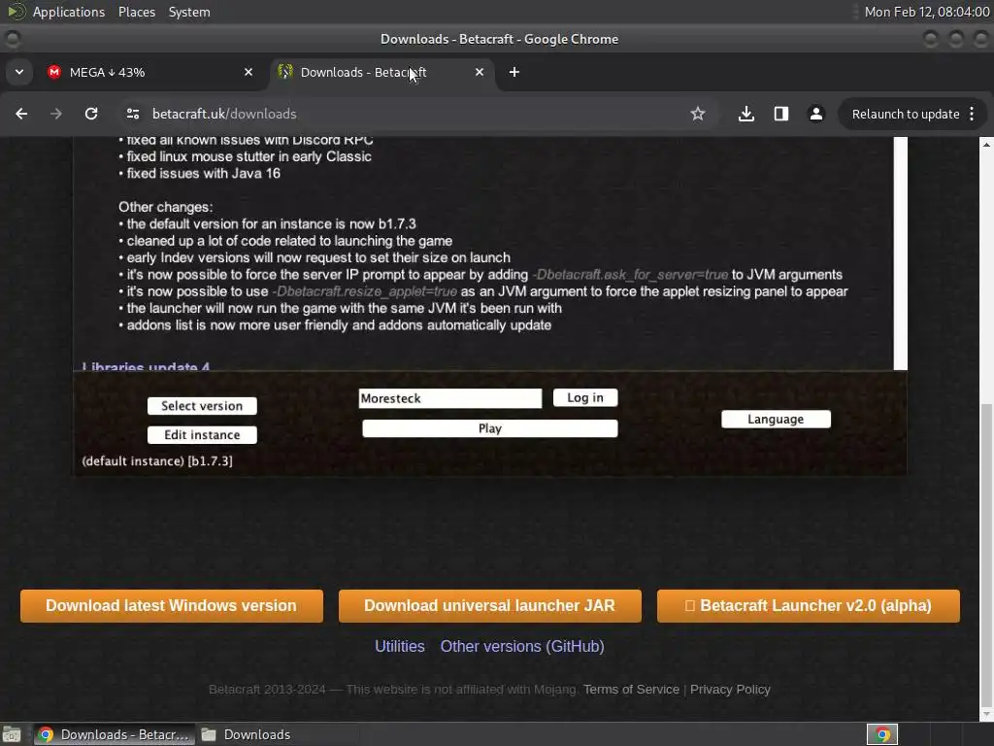Click the clock showing Mon Feb 12

(x=927, y=12)
